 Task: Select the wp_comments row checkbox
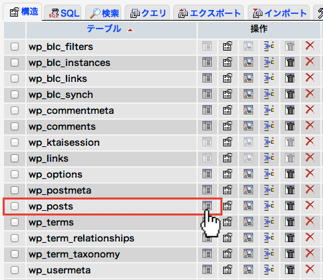15,126
